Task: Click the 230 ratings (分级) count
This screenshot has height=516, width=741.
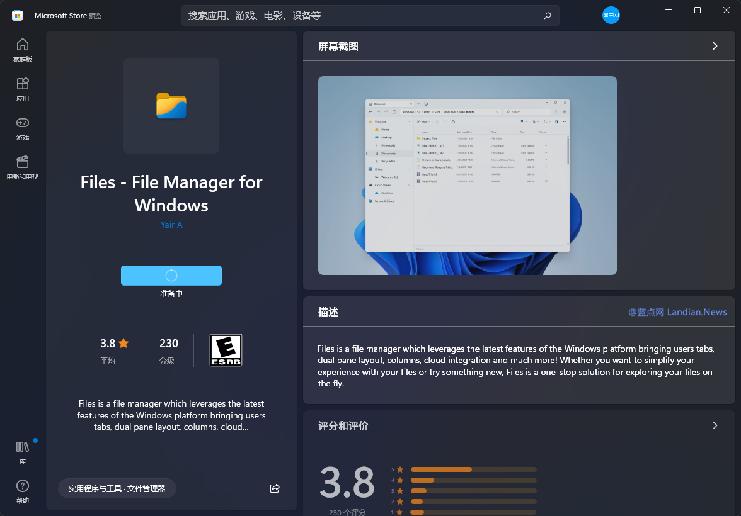Action: (169, 351)
